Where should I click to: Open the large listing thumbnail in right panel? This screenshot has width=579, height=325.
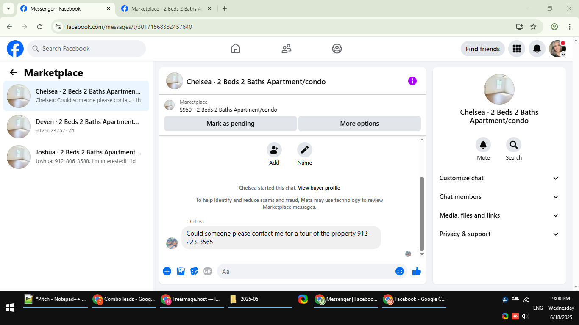pos(499,89)
